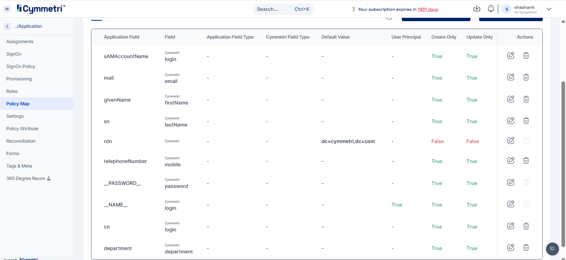Screen dimensions: 566x260
Task: Edit the telephoneNumber mapping
Action: point(511,160)
